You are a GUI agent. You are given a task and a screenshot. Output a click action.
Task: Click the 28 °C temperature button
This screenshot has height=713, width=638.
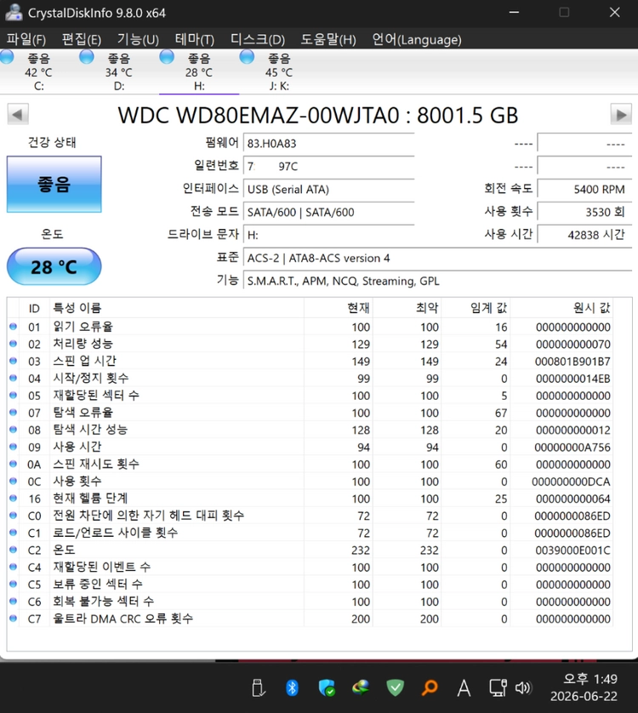click(x=54, y=266)
